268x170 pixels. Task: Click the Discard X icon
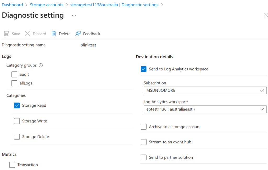[x=28, y=34]
